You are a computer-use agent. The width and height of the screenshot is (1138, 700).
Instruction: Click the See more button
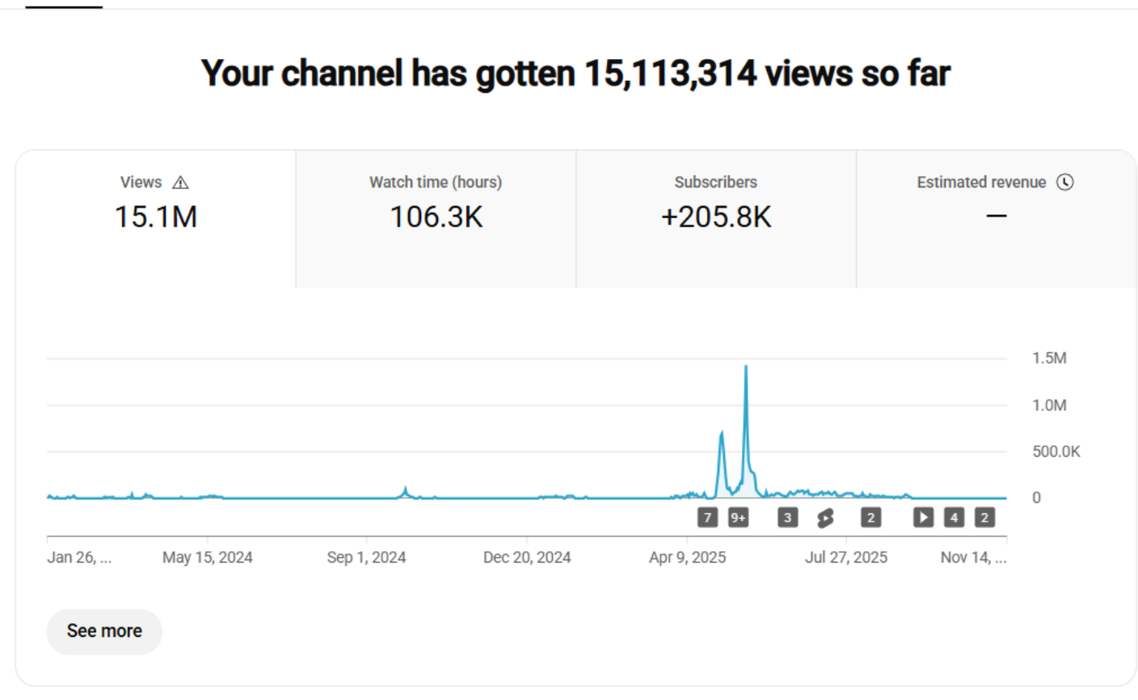pyautogui.click(x=104, y=631)
